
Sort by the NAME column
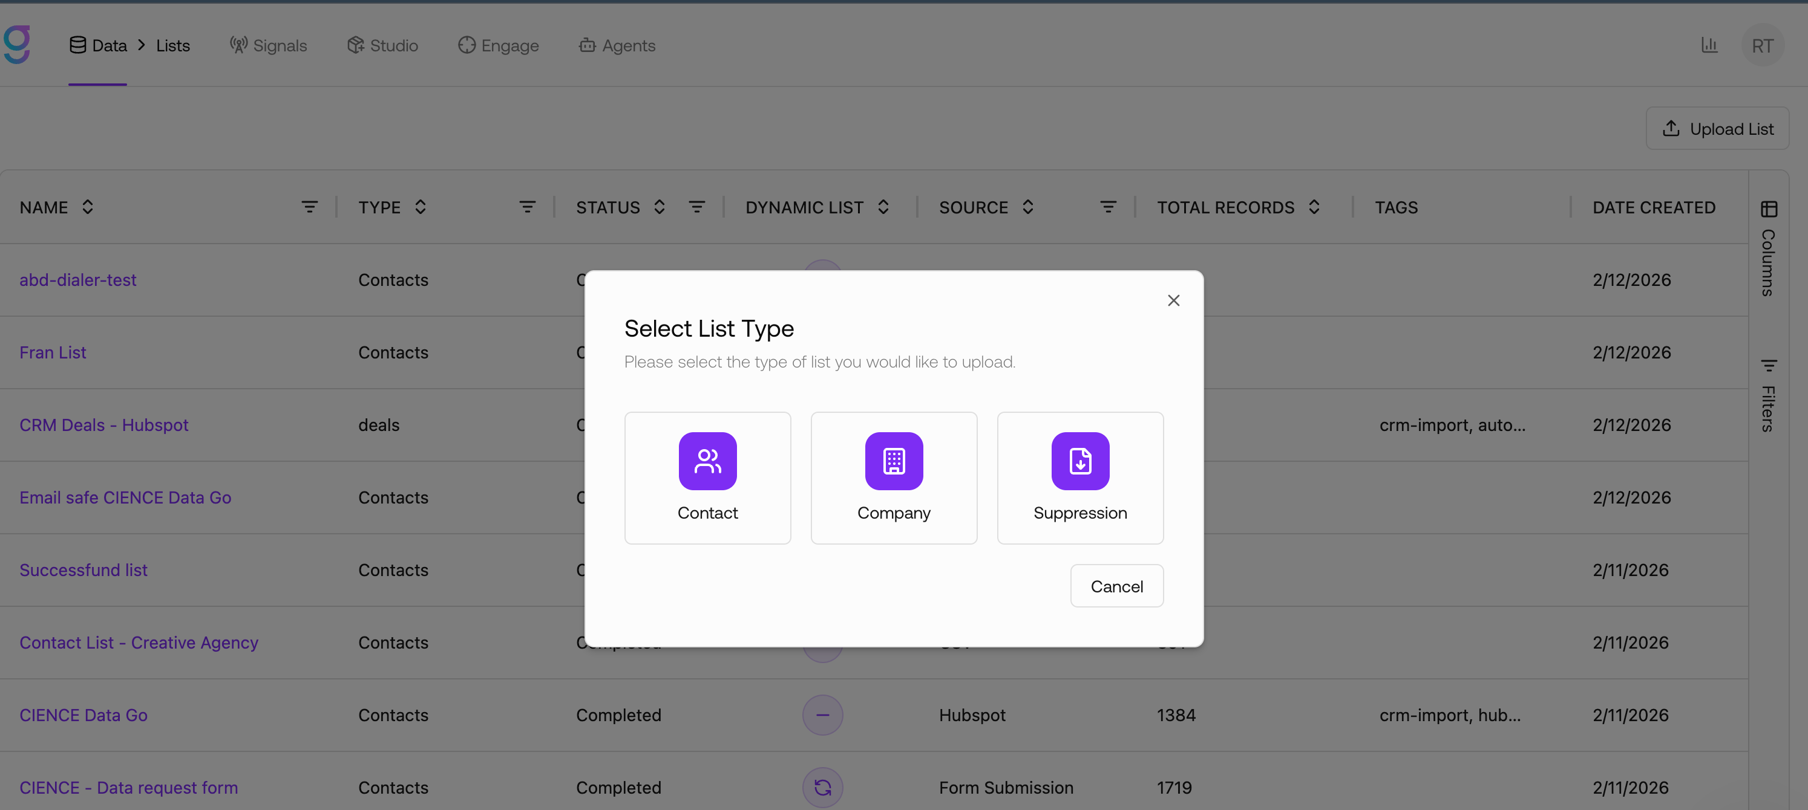87,207
